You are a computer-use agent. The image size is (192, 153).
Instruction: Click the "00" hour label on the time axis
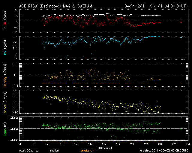(160, 144)
